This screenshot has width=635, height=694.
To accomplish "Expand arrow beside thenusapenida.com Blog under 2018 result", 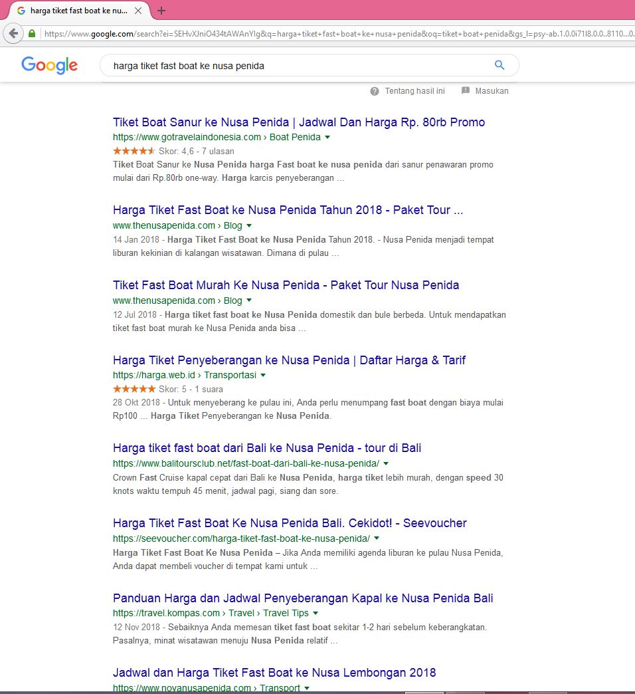I will [249, 226].
